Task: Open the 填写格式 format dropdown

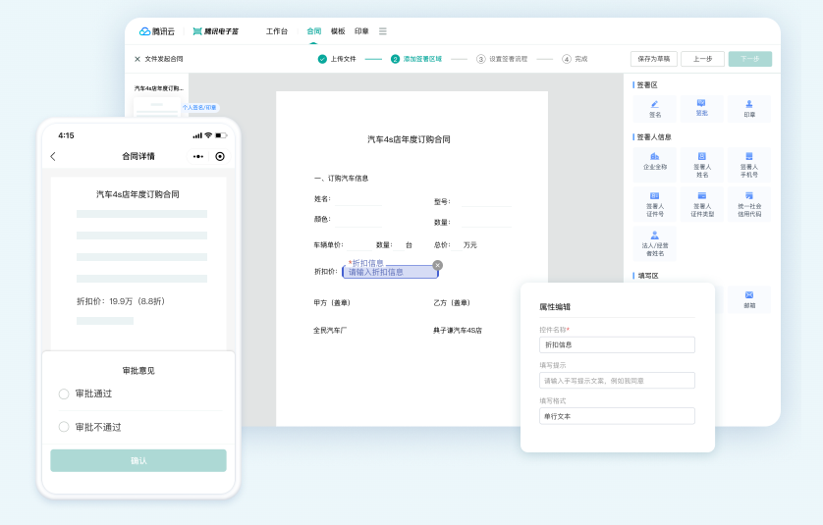Action: pyautogui.click(x=617, y=416)
